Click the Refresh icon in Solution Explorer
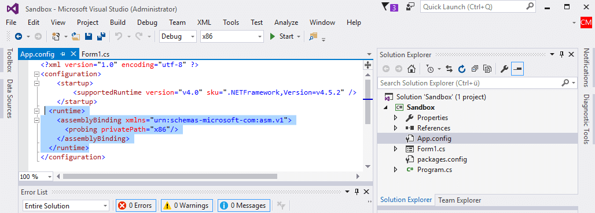This screenshot has height=213, width=595. pyautogui.click(x=462, y=69)
